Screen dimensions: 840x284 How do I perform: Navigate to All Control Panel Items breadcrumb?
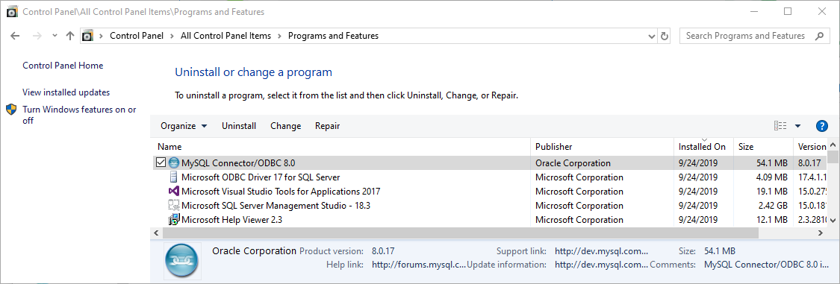225,36
